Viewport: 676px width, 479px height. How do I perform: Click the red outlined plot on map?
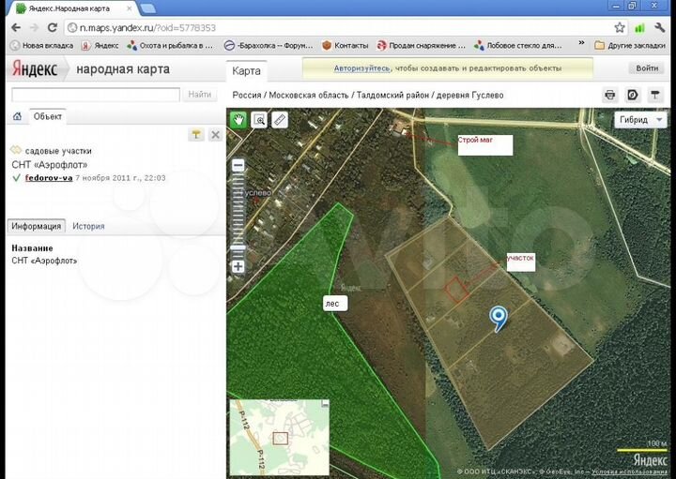pos(457,289)
